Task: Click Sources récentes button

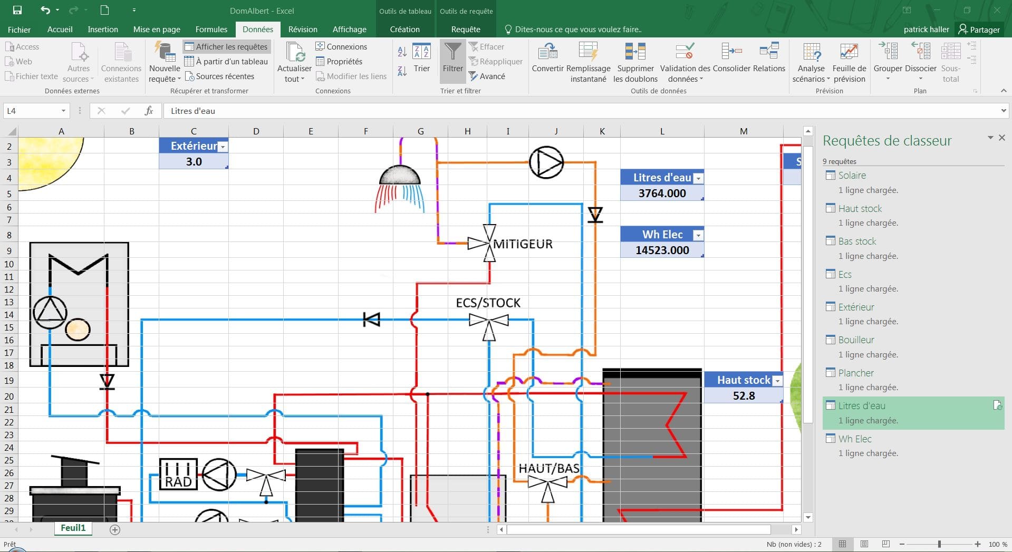Action: [219, 76]
